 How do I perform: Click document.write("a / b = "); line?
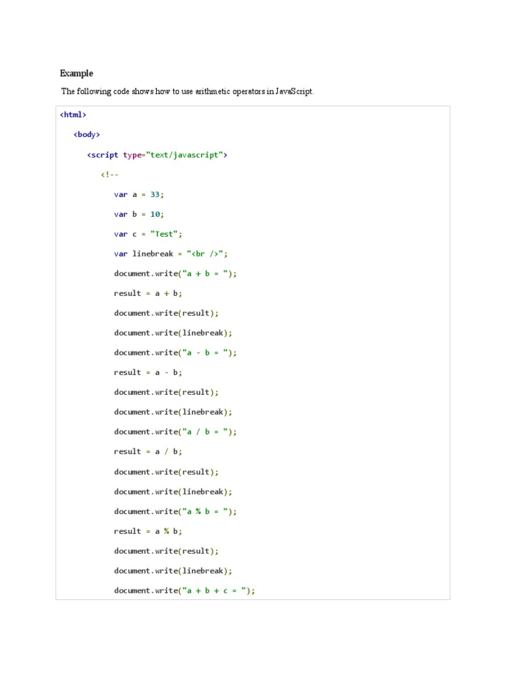pos(175,432)
